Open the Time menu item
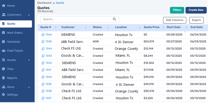The width and height of the screenshot is (208, 103). [10, 69]
